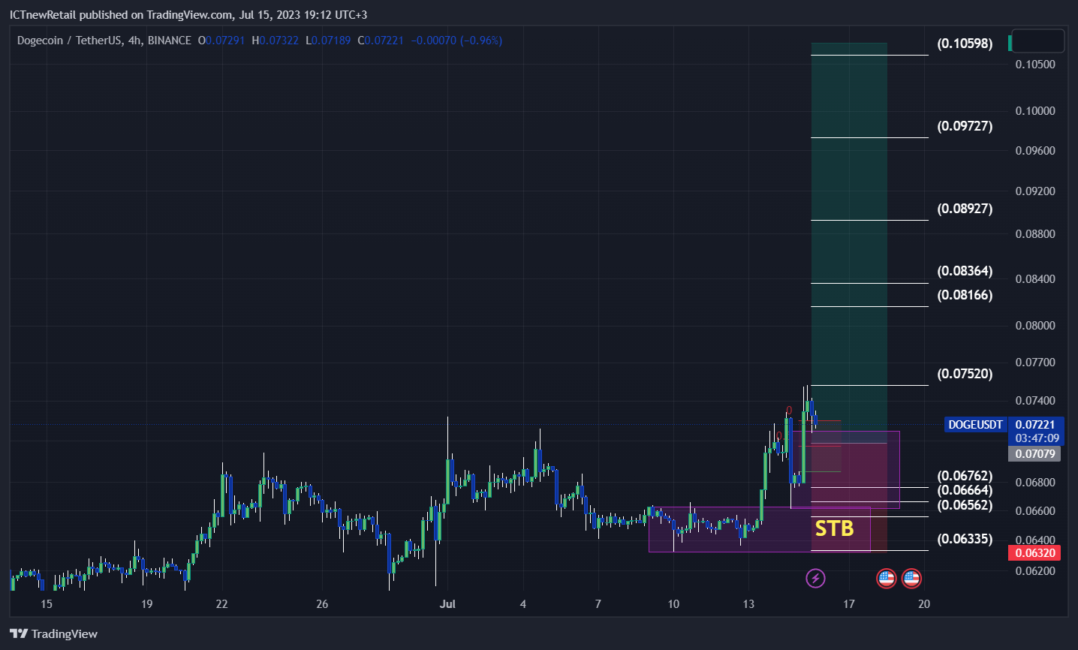Click the (0.08927) level label
Image resolution: width=1078 pixels, height=650 pixels.
[965, 209]
